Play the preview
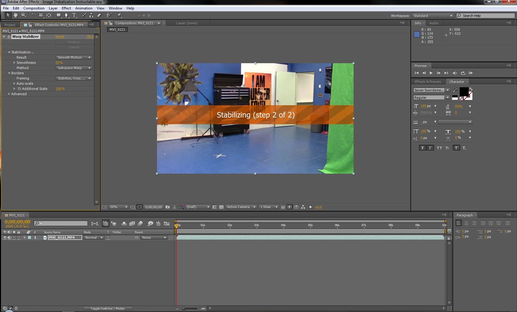Image resolution: width=517 pixels, height=312 pixels. tap(431, 73)
